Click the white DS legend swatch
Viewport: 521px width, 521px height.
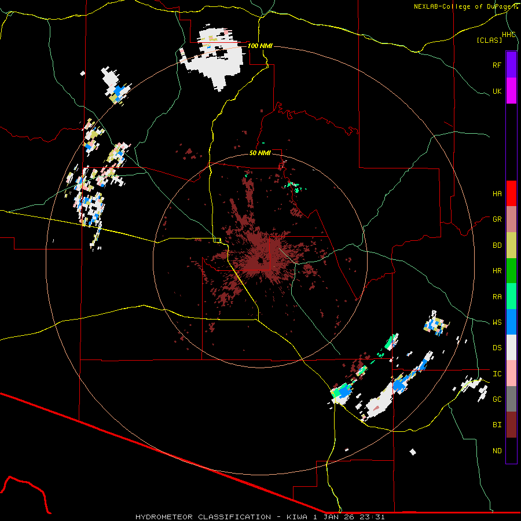(x=511, y=347)
